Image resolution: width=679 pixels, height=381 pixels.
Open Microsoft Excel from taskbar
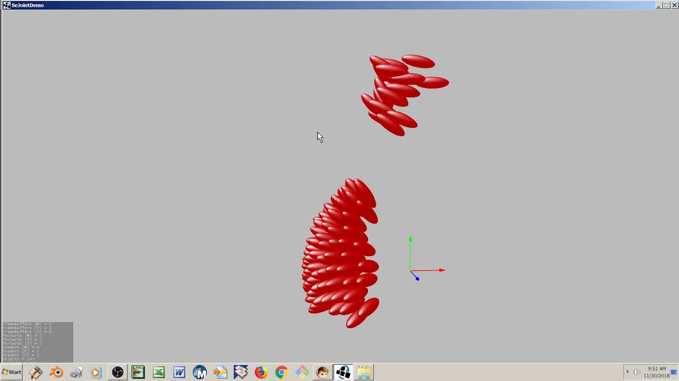[159, 373]
